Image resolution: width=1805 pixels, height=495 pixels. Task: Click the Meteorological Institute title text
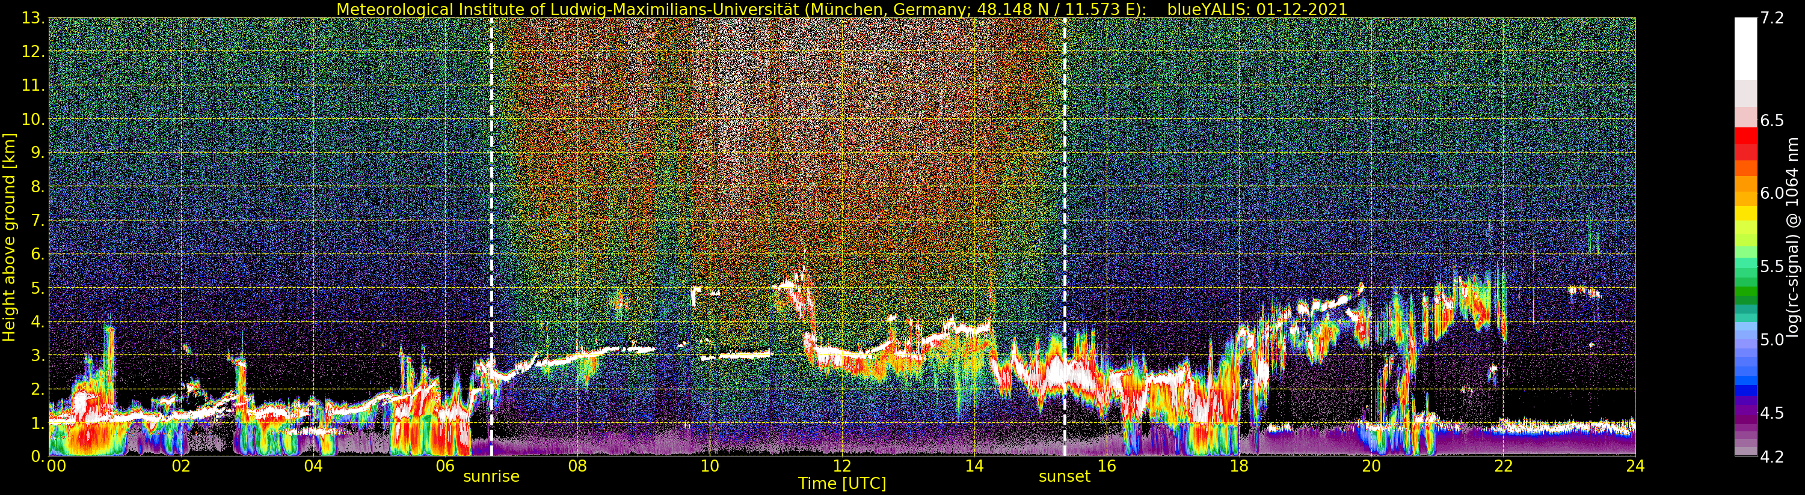[x=743, y=9]
